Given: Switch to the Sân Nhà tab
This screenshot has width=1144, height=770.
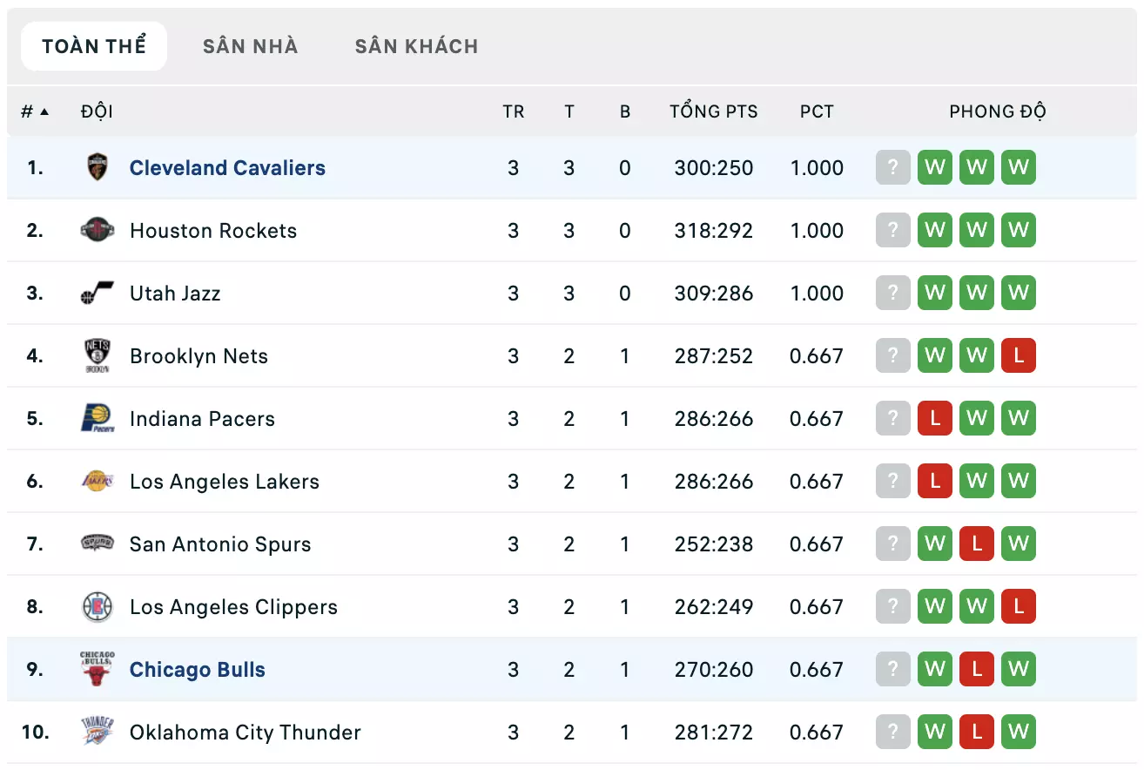Looking at the screenshot, I should pyautogui.click(x=251, y=46).
